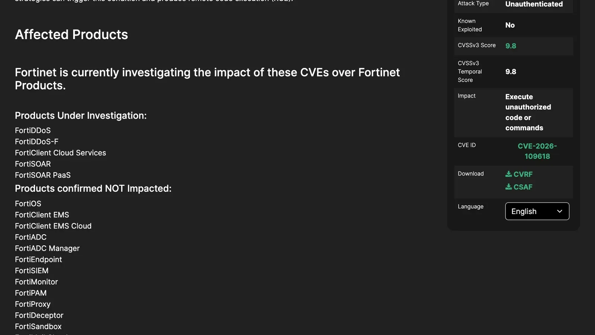Open the CSAF download link text

point(523,187)
